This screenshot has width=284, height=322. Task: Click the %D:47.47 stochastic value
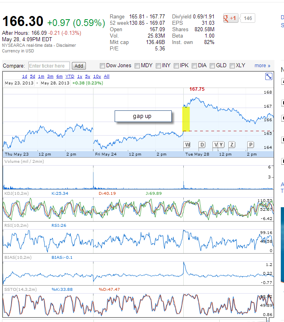(109, 290)
